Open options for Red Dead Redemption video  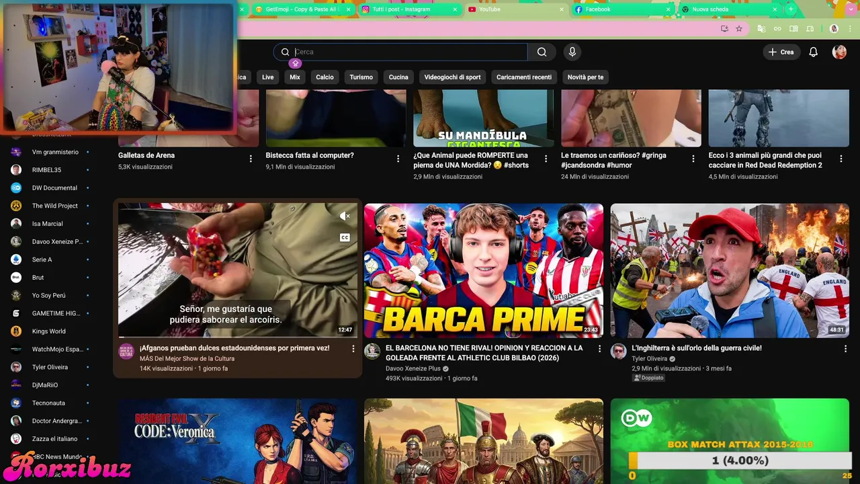841,159
